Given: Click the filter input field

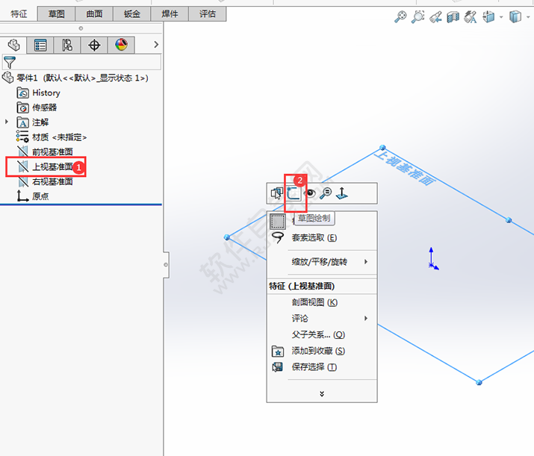Looking at the screenshot, I should click(81, 62).
